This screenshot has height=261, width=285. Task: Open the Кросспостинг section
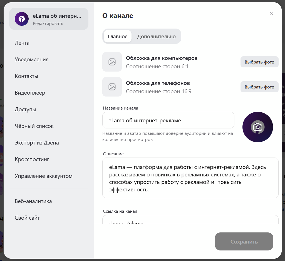31,159
